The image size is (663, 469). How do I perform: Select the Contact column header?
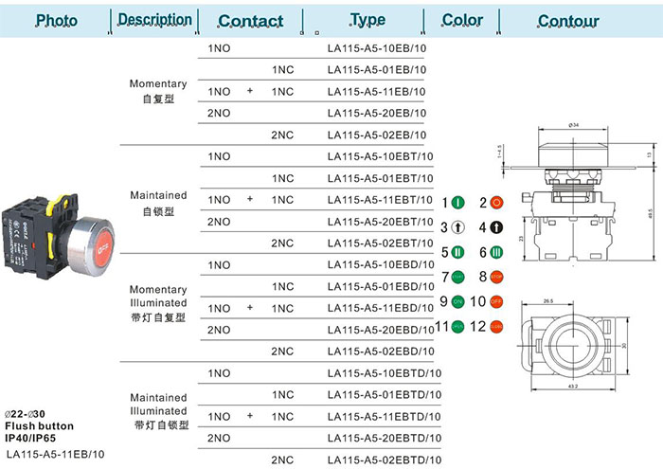pyautogui.click(x=250, y=21)
